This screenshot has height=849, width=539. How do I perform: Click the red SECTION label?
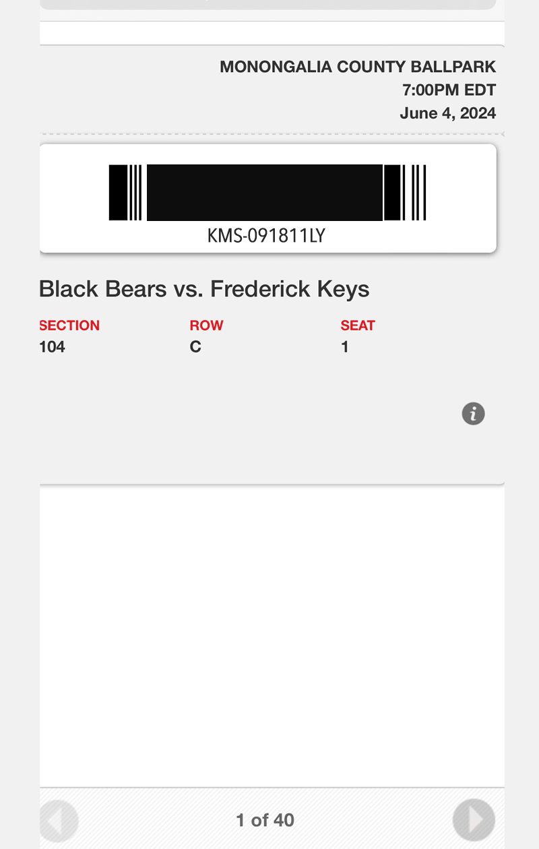69,325
